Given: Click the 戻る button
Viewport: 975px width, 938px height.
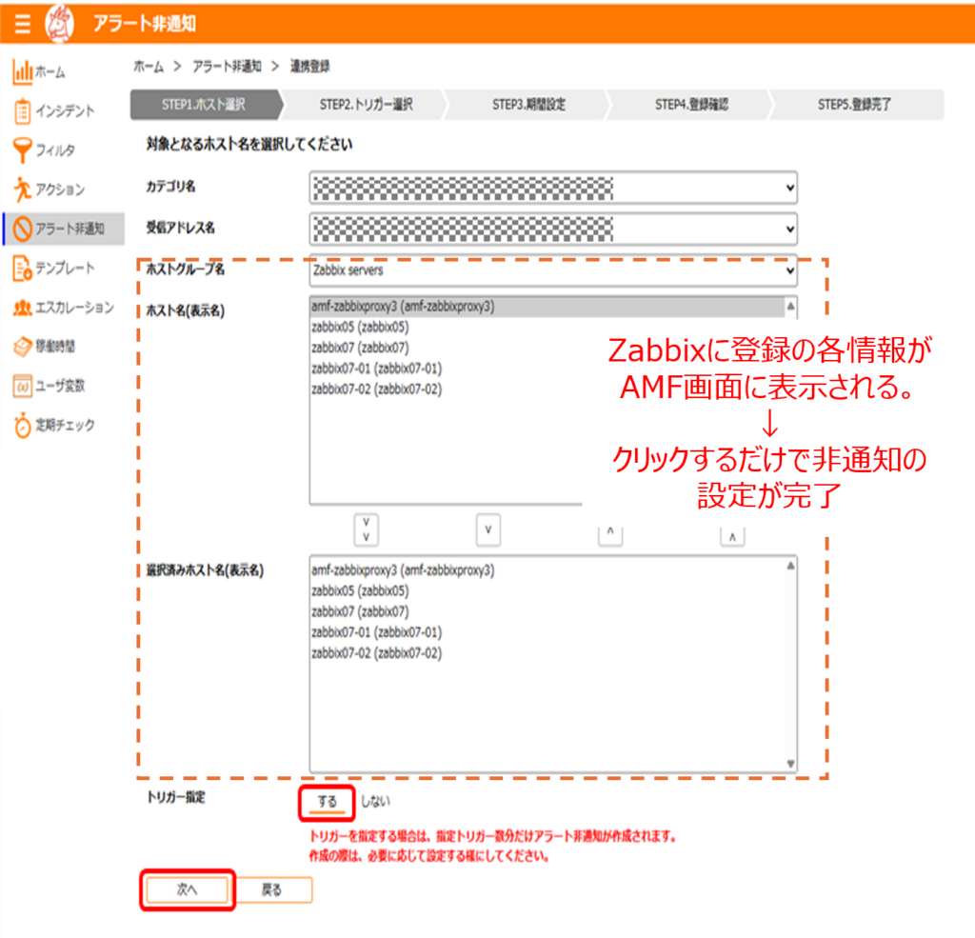Looking at the screenshot, I should coord(271,890).
